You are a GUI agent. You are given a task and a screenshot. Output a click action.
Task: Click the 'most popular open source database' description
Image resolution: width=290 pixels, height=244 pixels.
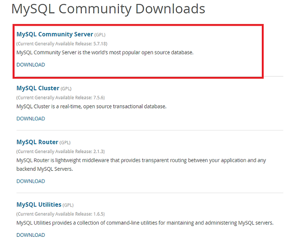coord(105,53)
